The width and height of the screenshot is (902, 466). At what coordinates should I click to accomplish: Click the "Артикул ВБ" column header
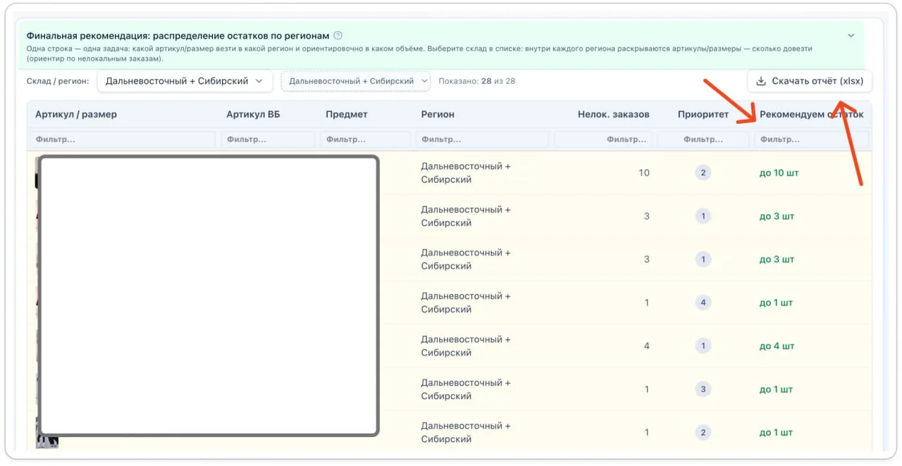click(x=253, y=114)
